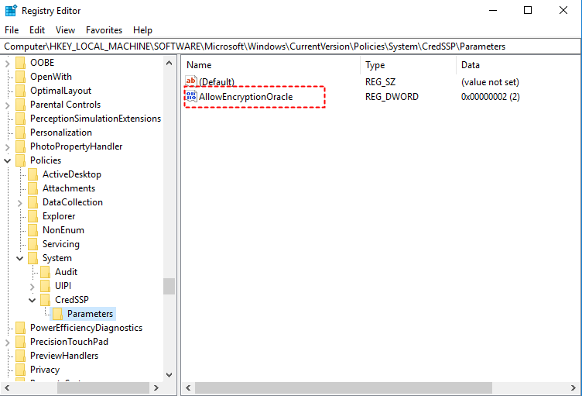Click the OOBE folder icon
This screenshot has height=396, width=582.
(21, 63)
